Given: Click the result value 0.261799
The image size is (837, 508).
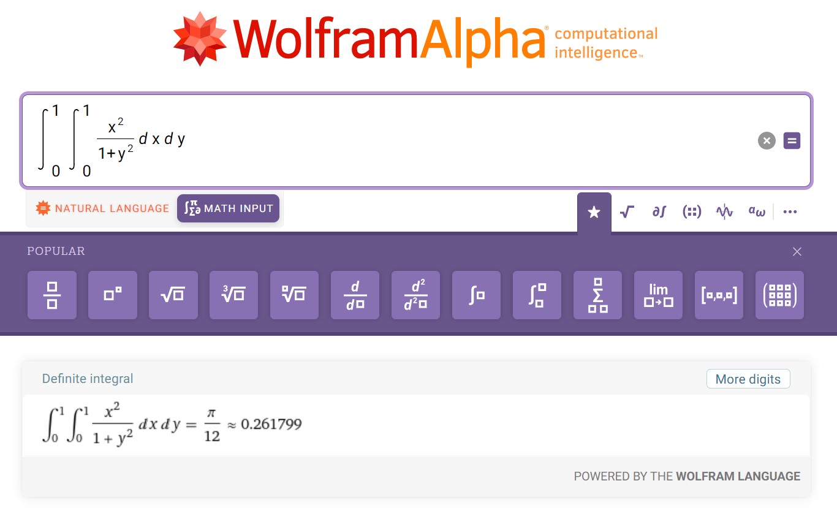Looking at the screenshot, I should (x=271, y=424).
